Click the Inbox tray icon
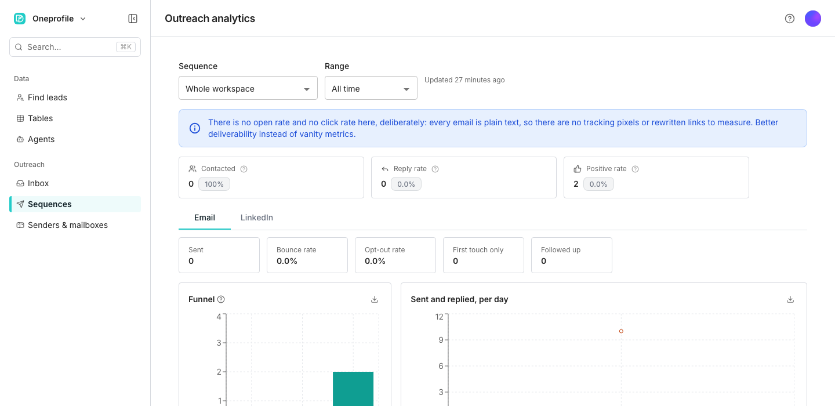Screen dimensions: 835x406 [x=20, y=183]
